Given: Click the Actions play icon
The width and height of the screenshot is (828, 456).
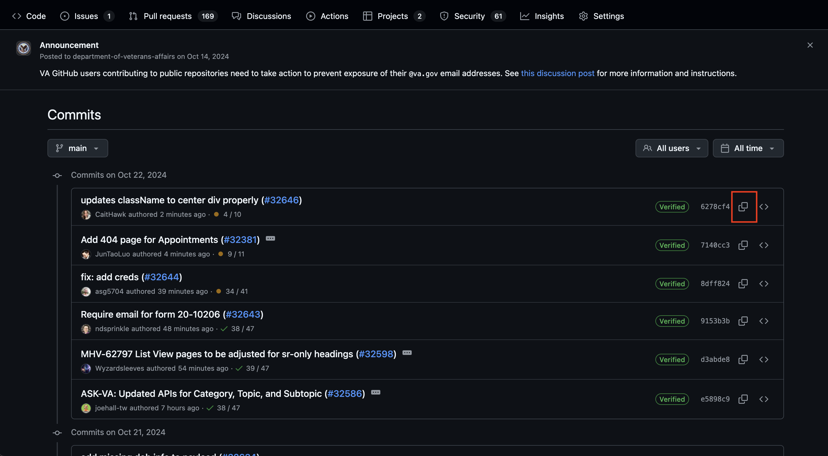Looking at the screenshot, I should 311,16.
